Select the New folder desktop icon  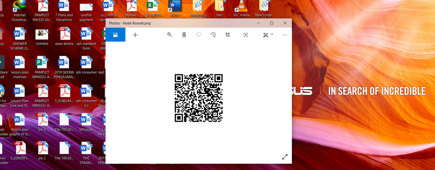[x=264, y=9]
